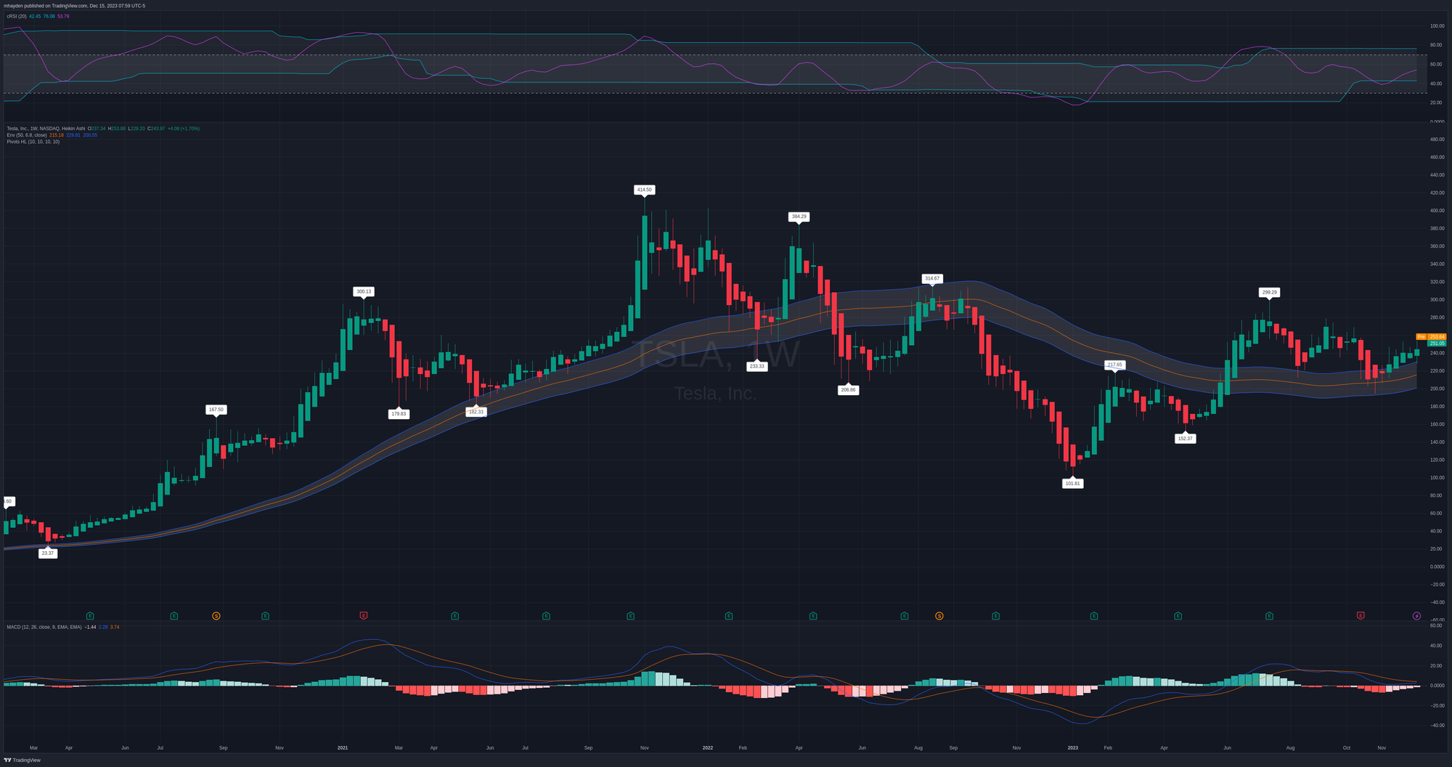
Task: Open the green earnings marker of April 2022
Action: click(x=813, y=616)
